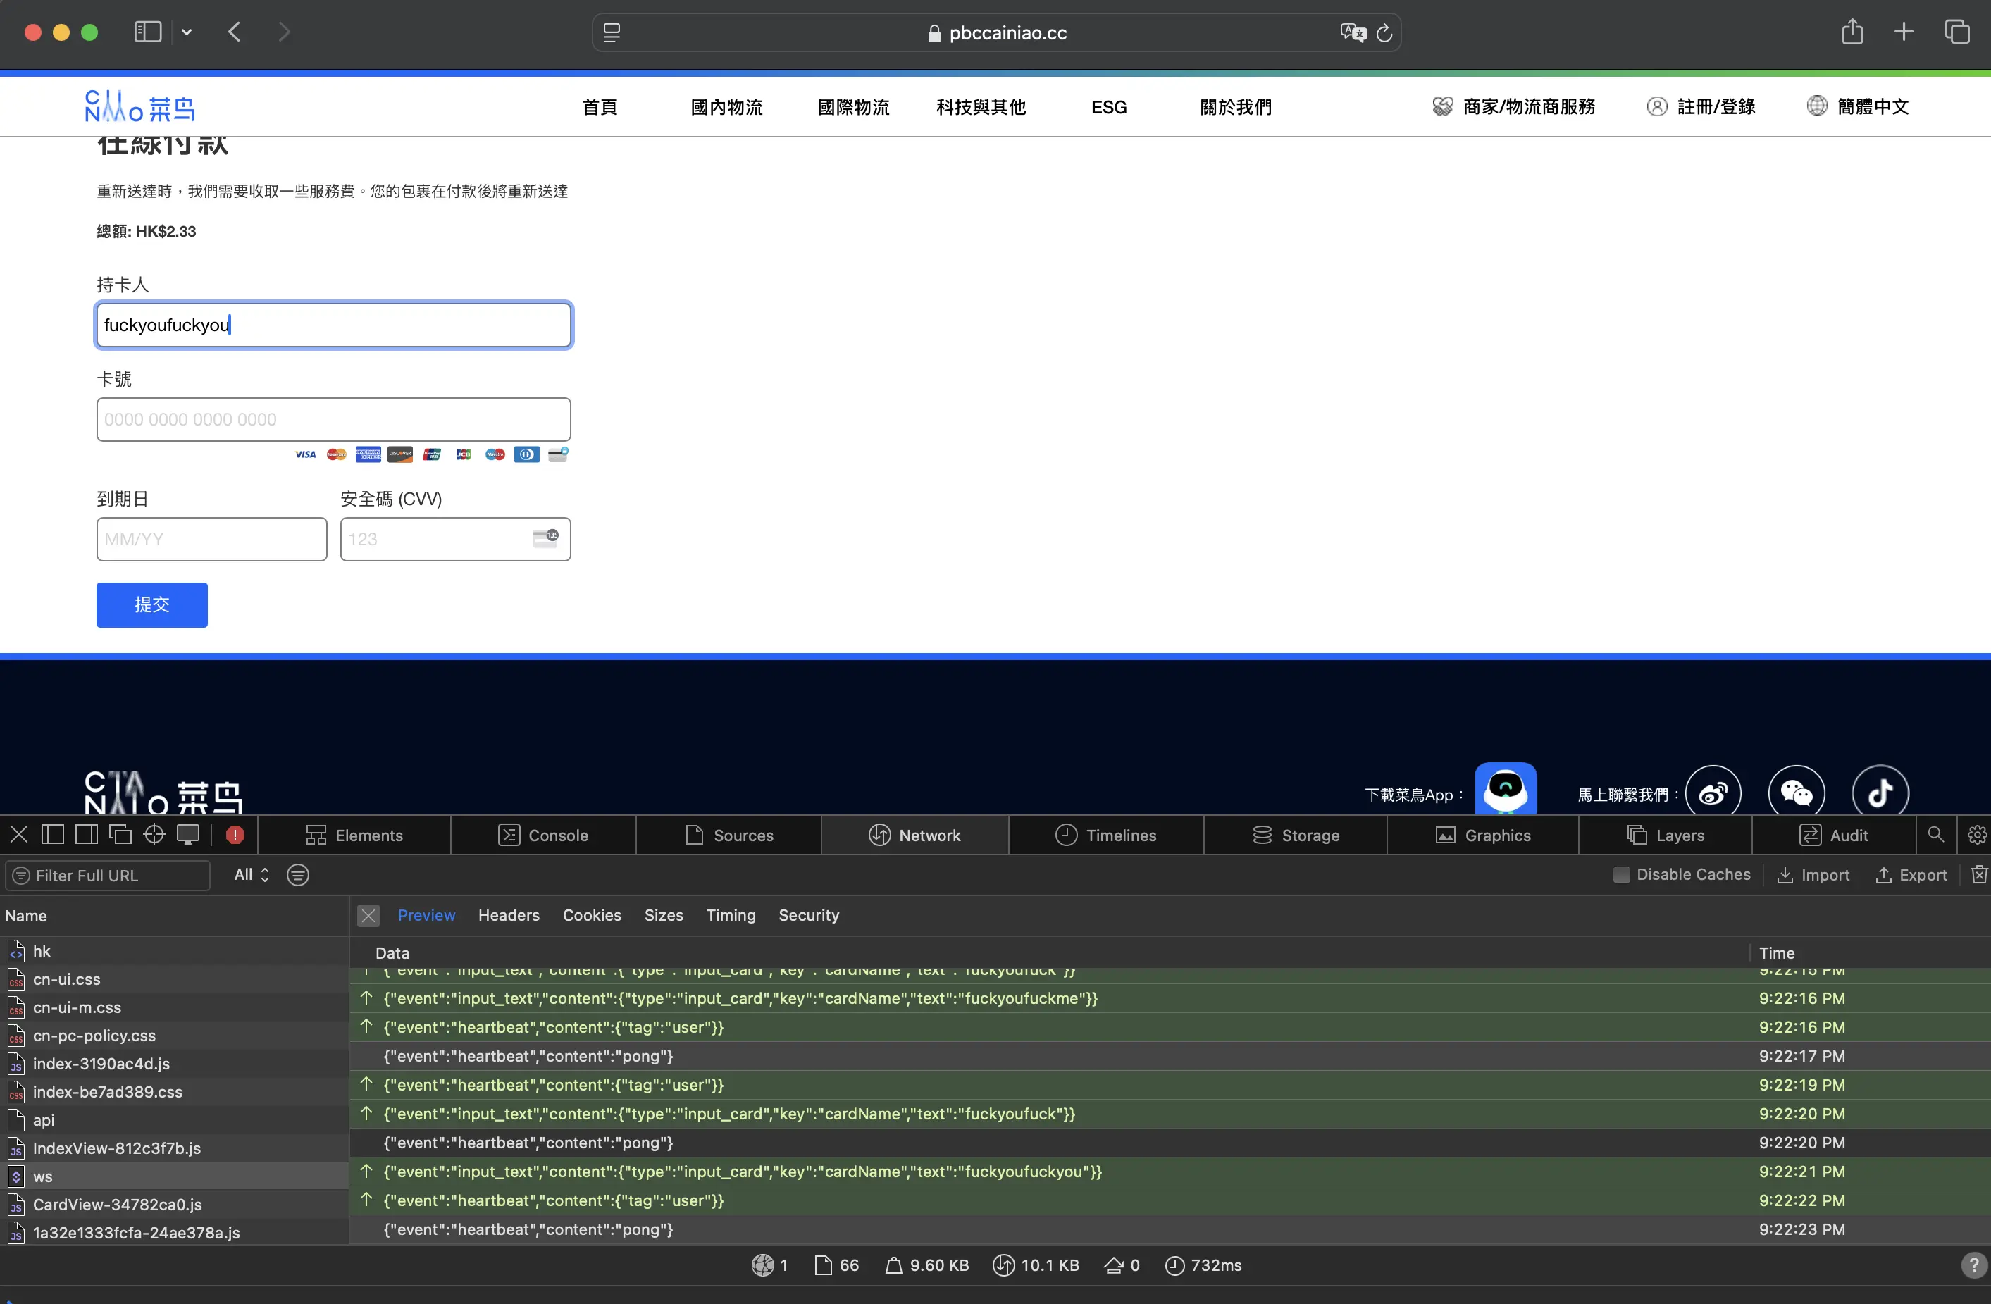
Task: Click the TikTok icon in the footer
Action: [1880, 791]
